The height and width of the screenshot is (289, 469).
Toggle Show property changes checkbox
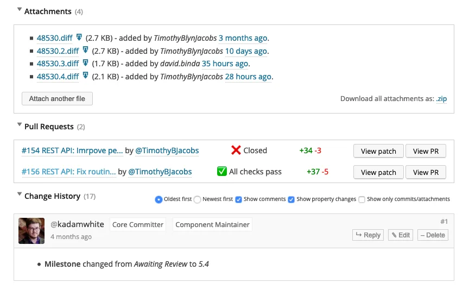(x=291, y=199)
